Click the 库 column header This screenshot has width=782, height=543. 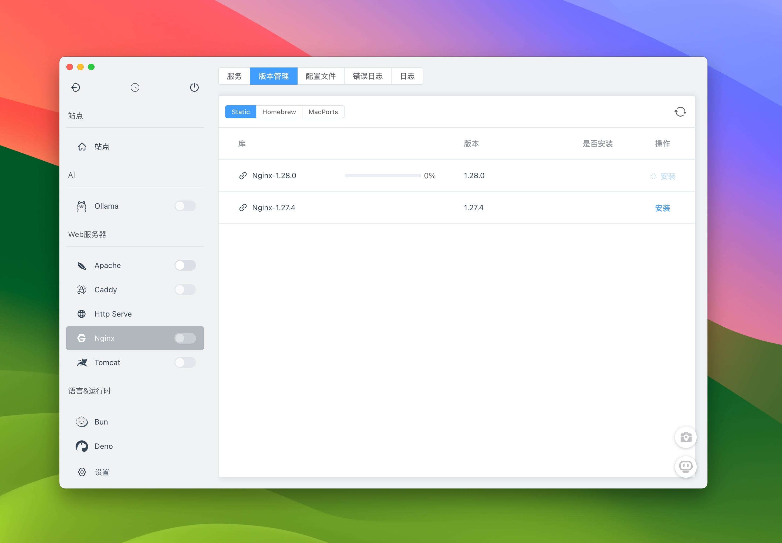(x=242, y=144)
